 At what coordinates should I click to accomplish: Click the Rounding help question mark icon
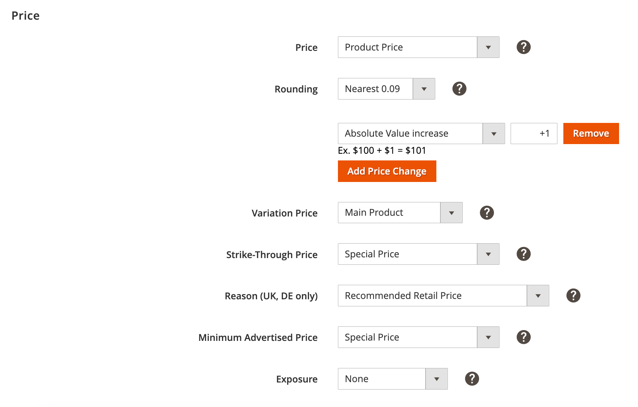[459, 89]
